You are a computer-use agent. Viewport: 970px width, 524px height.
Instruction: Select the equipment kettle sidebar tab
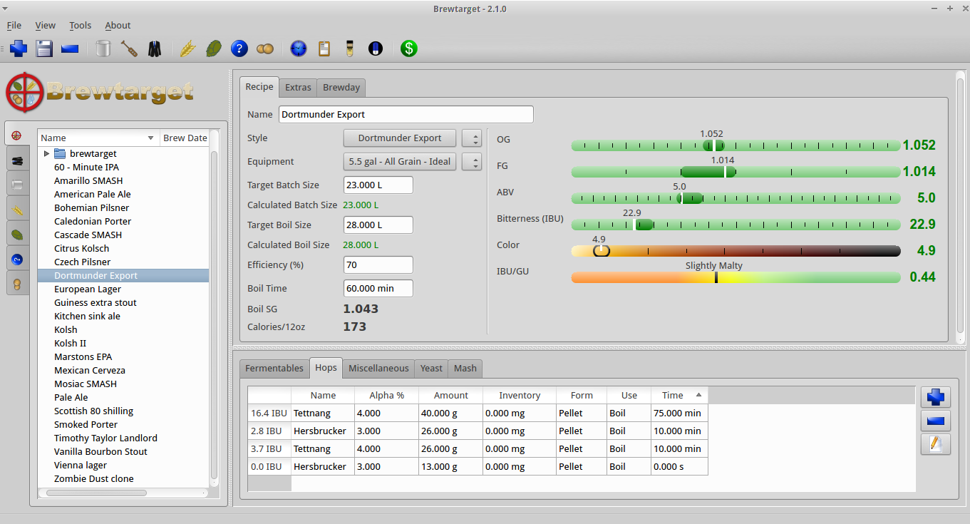pos(18,185)
